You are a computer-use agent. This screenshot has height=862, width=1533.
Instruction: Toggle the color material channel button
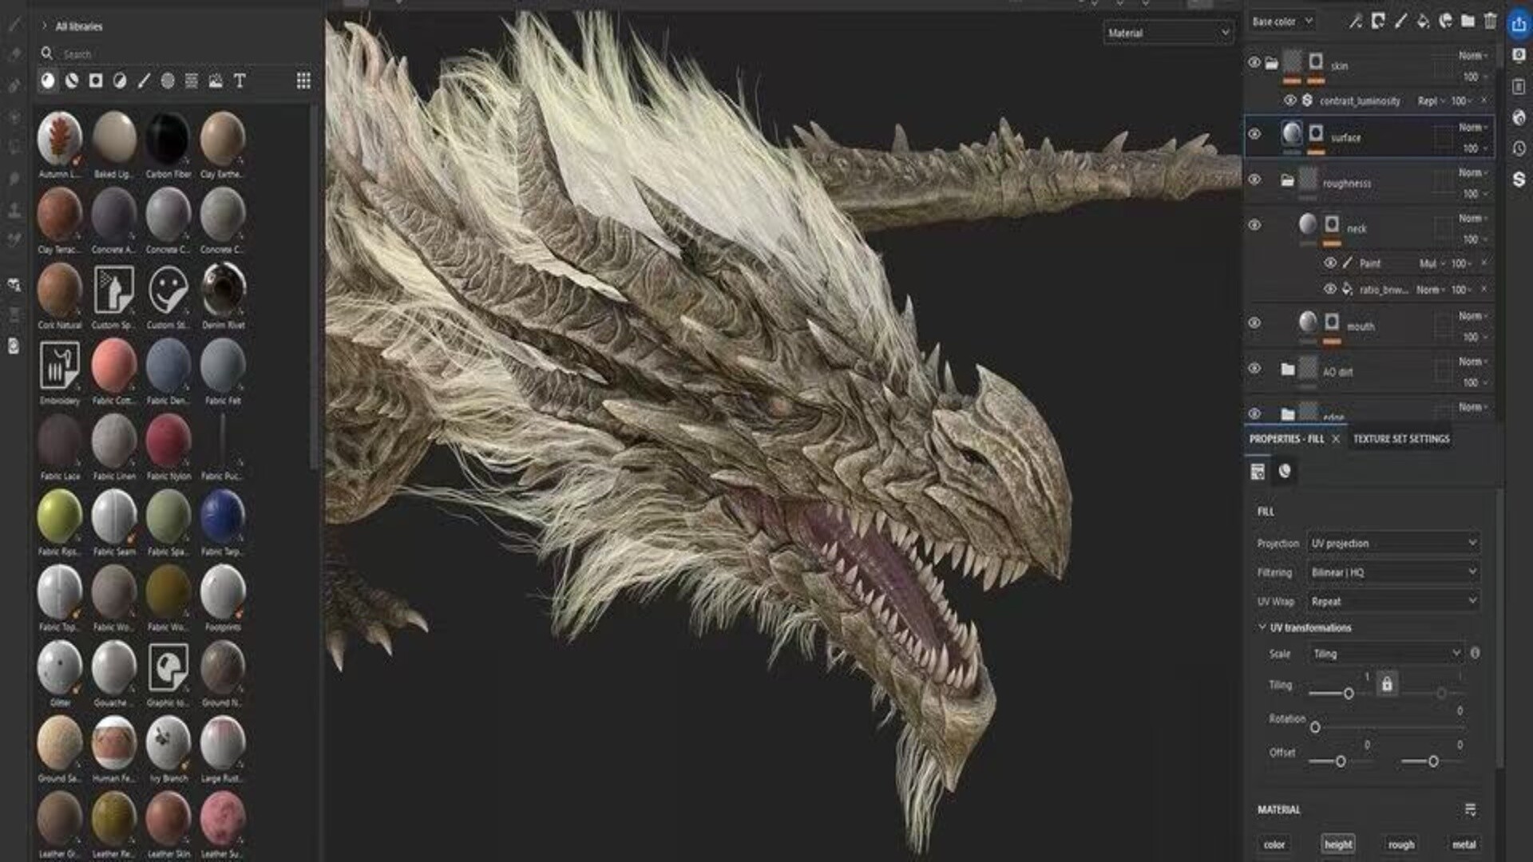point(1274,844)
